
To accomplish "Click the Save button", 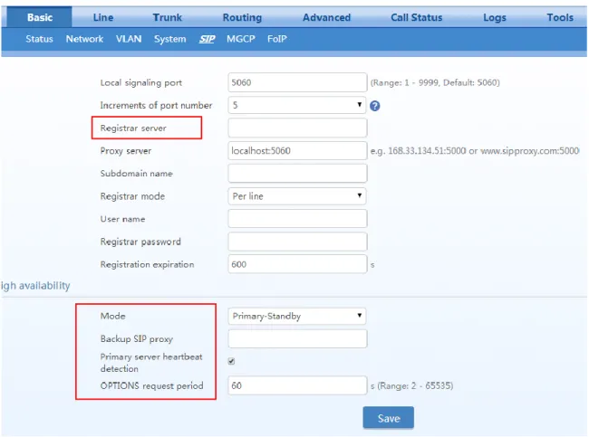I will click(389, 418).
